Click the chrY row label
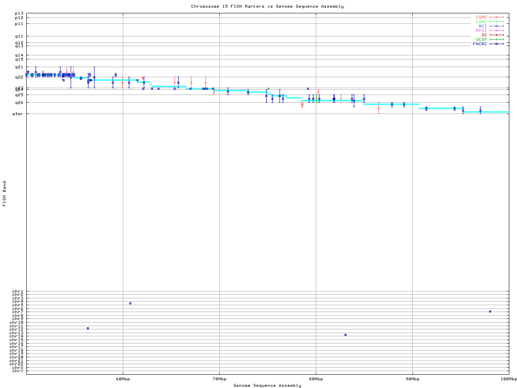Viewport: 517px width, 388px height. point(18,371)
